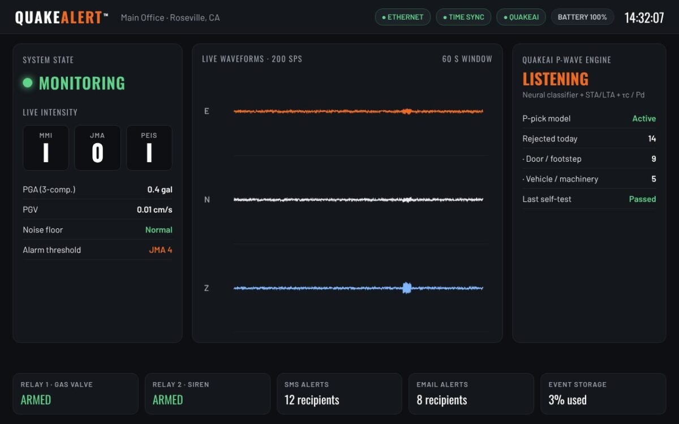Viewport: 679px width, 424px height.
Task: Select the PEIS intensity tile
Action: click(x=149, y=148)
